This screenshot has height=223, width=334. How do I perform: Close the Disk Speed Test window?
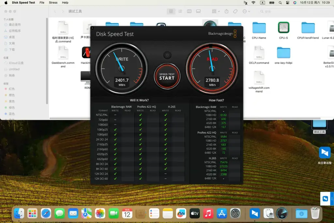[92, 28]
